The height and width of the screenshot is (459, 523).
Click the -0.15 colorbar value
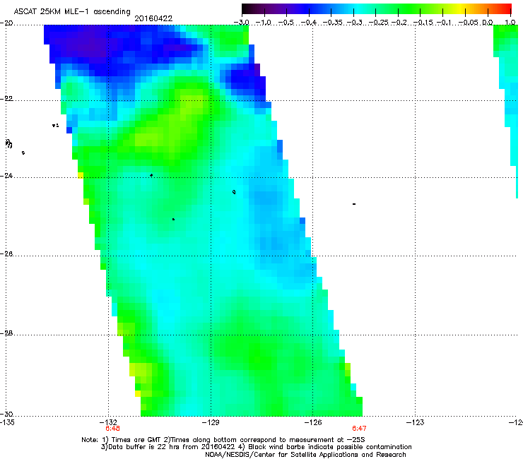point(423,23)
